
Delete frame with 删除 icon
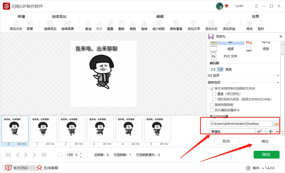121,23
